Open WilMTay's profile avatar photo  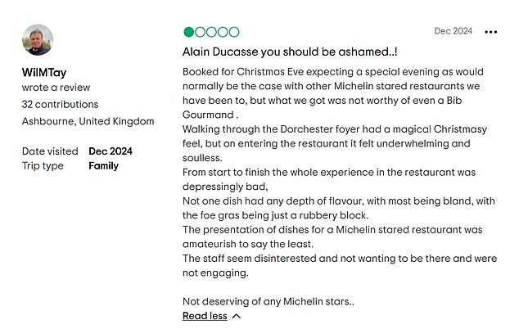tap(38, 40)
